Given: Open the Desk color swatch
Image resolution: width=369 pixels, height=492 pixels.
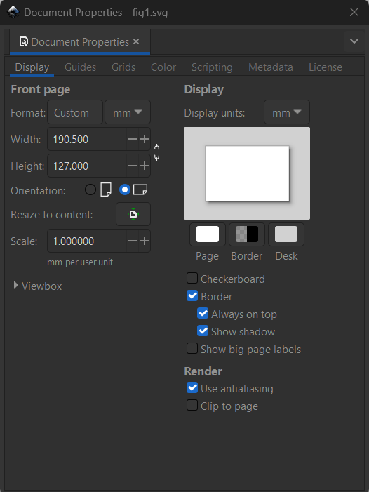Looking at the screenshot, I should tap(286, 234).
